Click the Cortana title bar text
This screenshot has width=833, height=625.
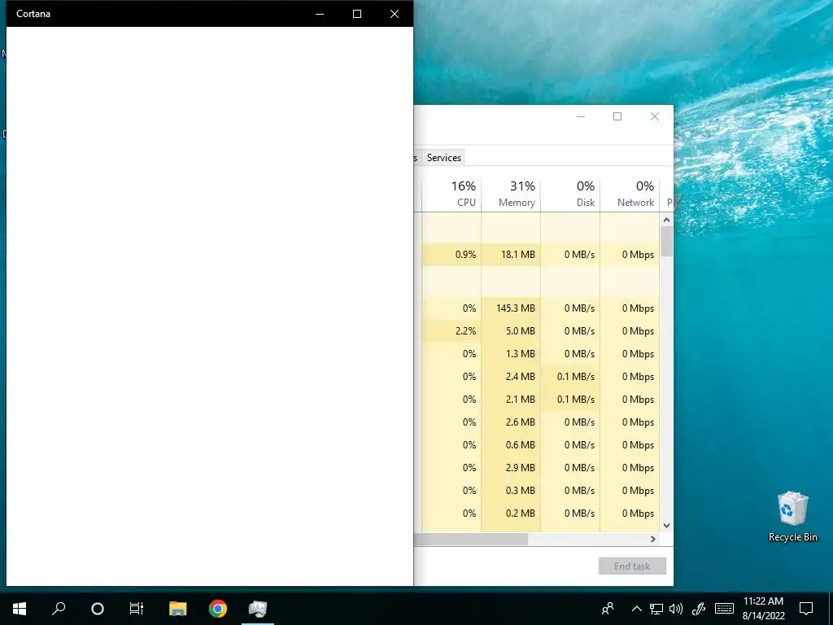pos(33,14)
